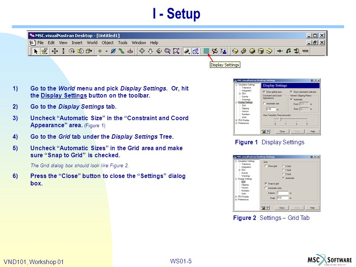Click the move-in-plane four-arrow tool

click(55, 51)
